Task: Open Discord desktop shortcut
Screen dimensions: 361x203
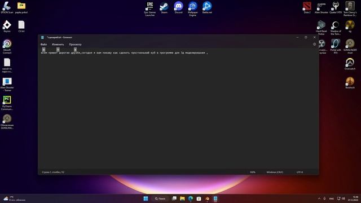Action: click(178, 7)
